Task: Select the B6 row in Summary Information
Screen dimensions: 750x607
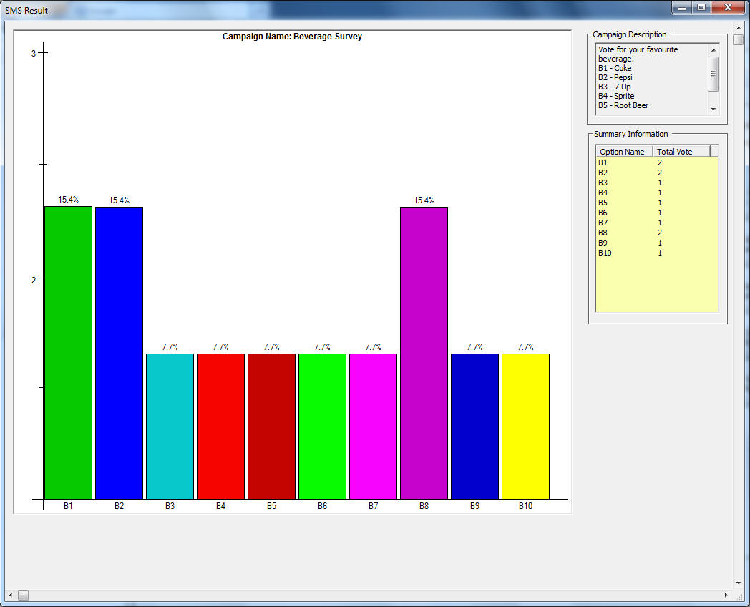Action: [657, 213]
